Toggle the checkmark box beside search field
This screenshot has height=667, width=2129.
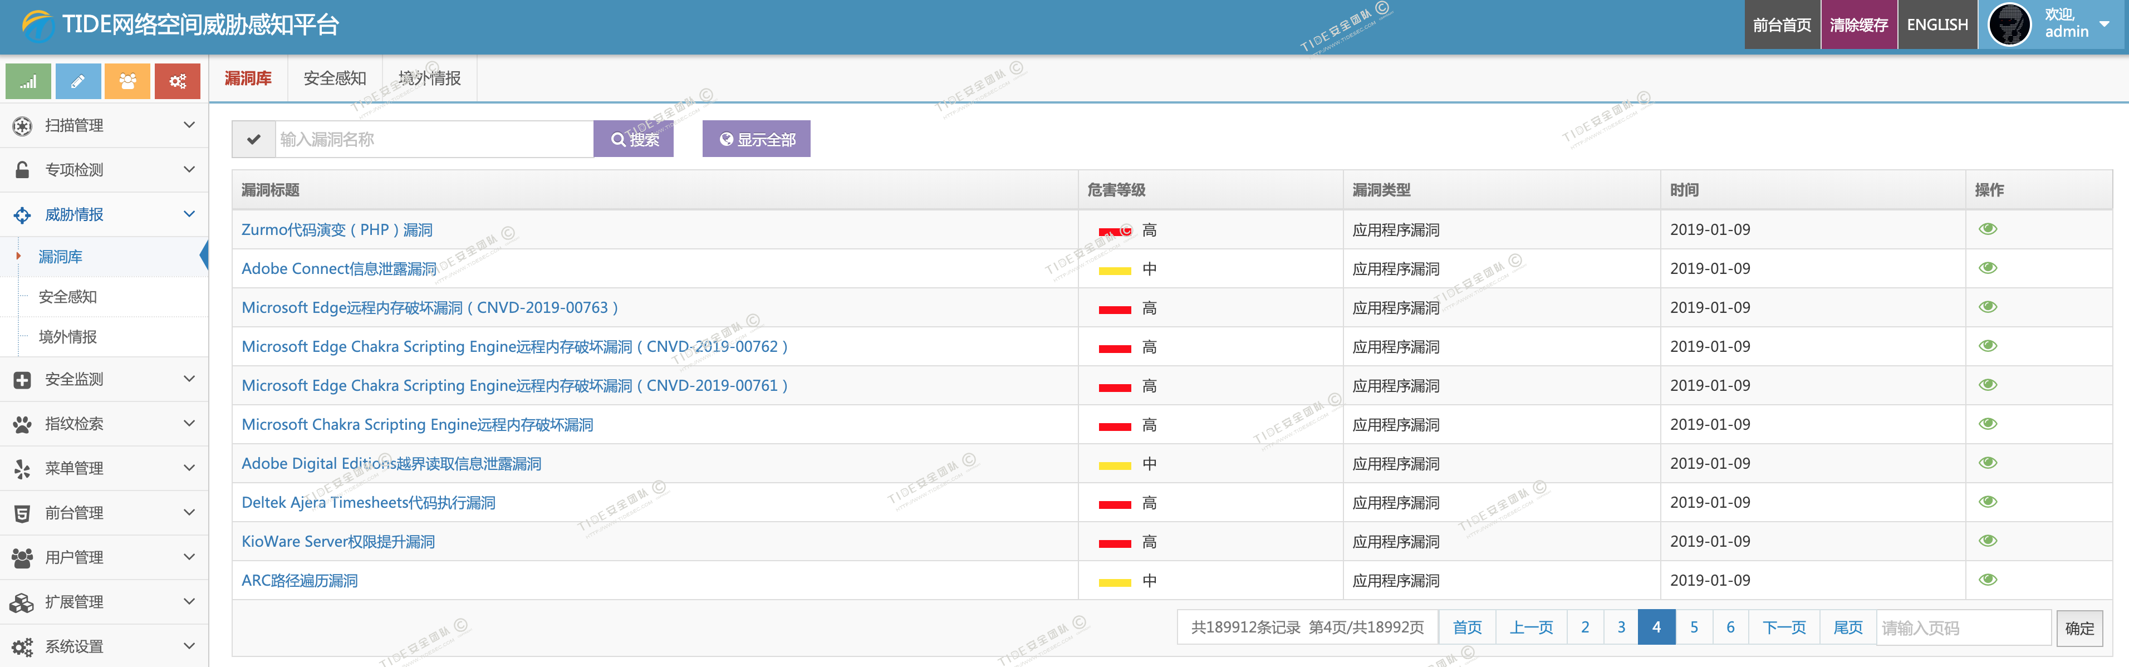(254, 139)
